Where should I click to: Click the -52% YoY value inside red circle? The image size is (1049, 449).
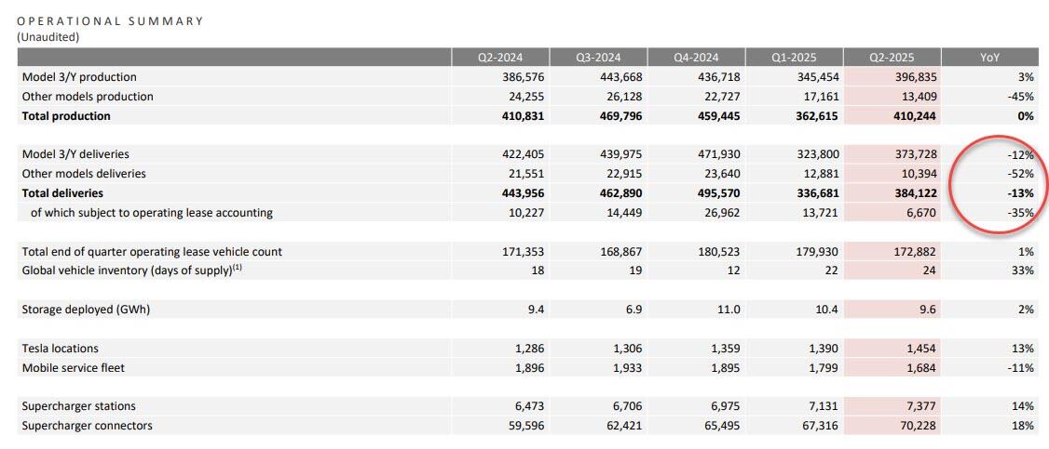point(1021,174)
